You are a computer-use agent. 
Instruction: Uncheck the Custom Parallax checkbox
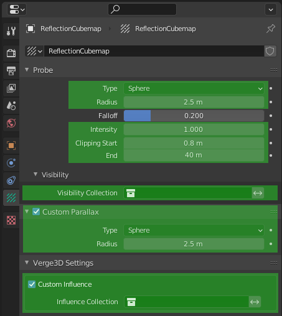tap(36, 211)
